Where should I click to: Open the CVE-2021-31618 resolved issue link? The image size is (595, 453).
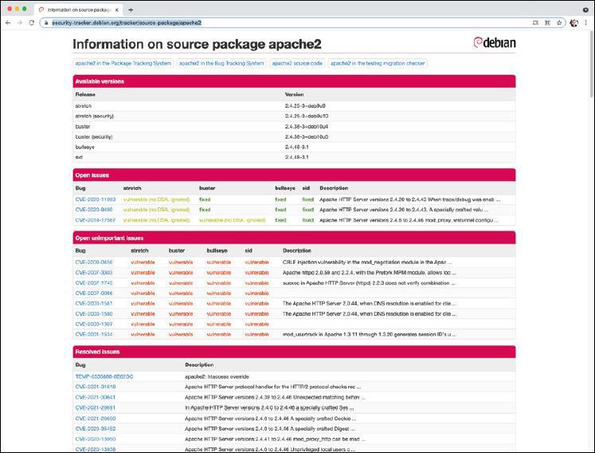pyautogui.click(x=96, y=387)
